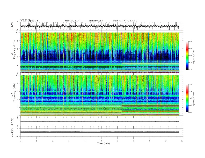
Task: Click the ch.4 thick voltage trace
Action: 100,132
